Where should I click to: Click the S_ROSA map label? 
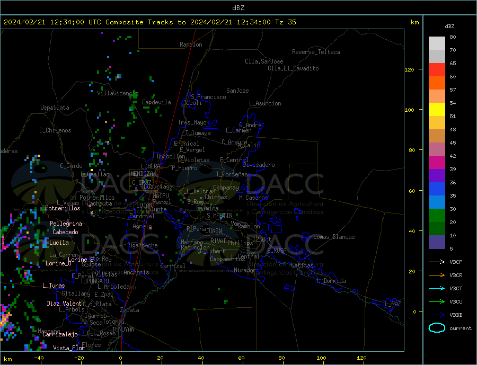(277, 251)
